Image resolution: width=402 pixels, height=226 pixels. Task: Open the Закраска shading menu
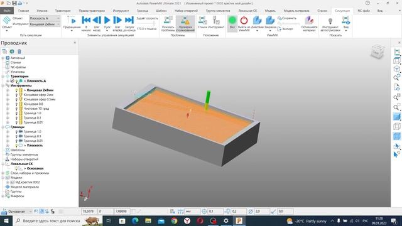270,23
